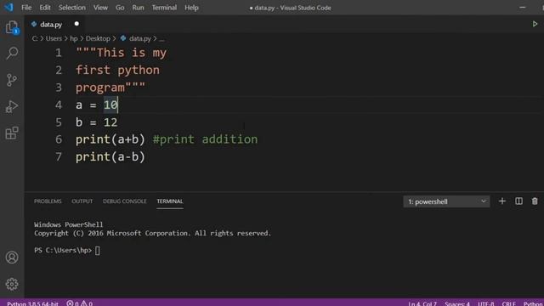The width and height of the screenshot is (544, 306).
Task: Open the Edit menu
Action: [45, 8]
